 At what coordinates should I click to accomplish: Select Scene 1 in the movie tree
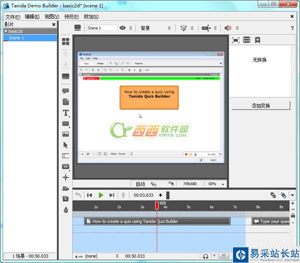click(30, 38)
